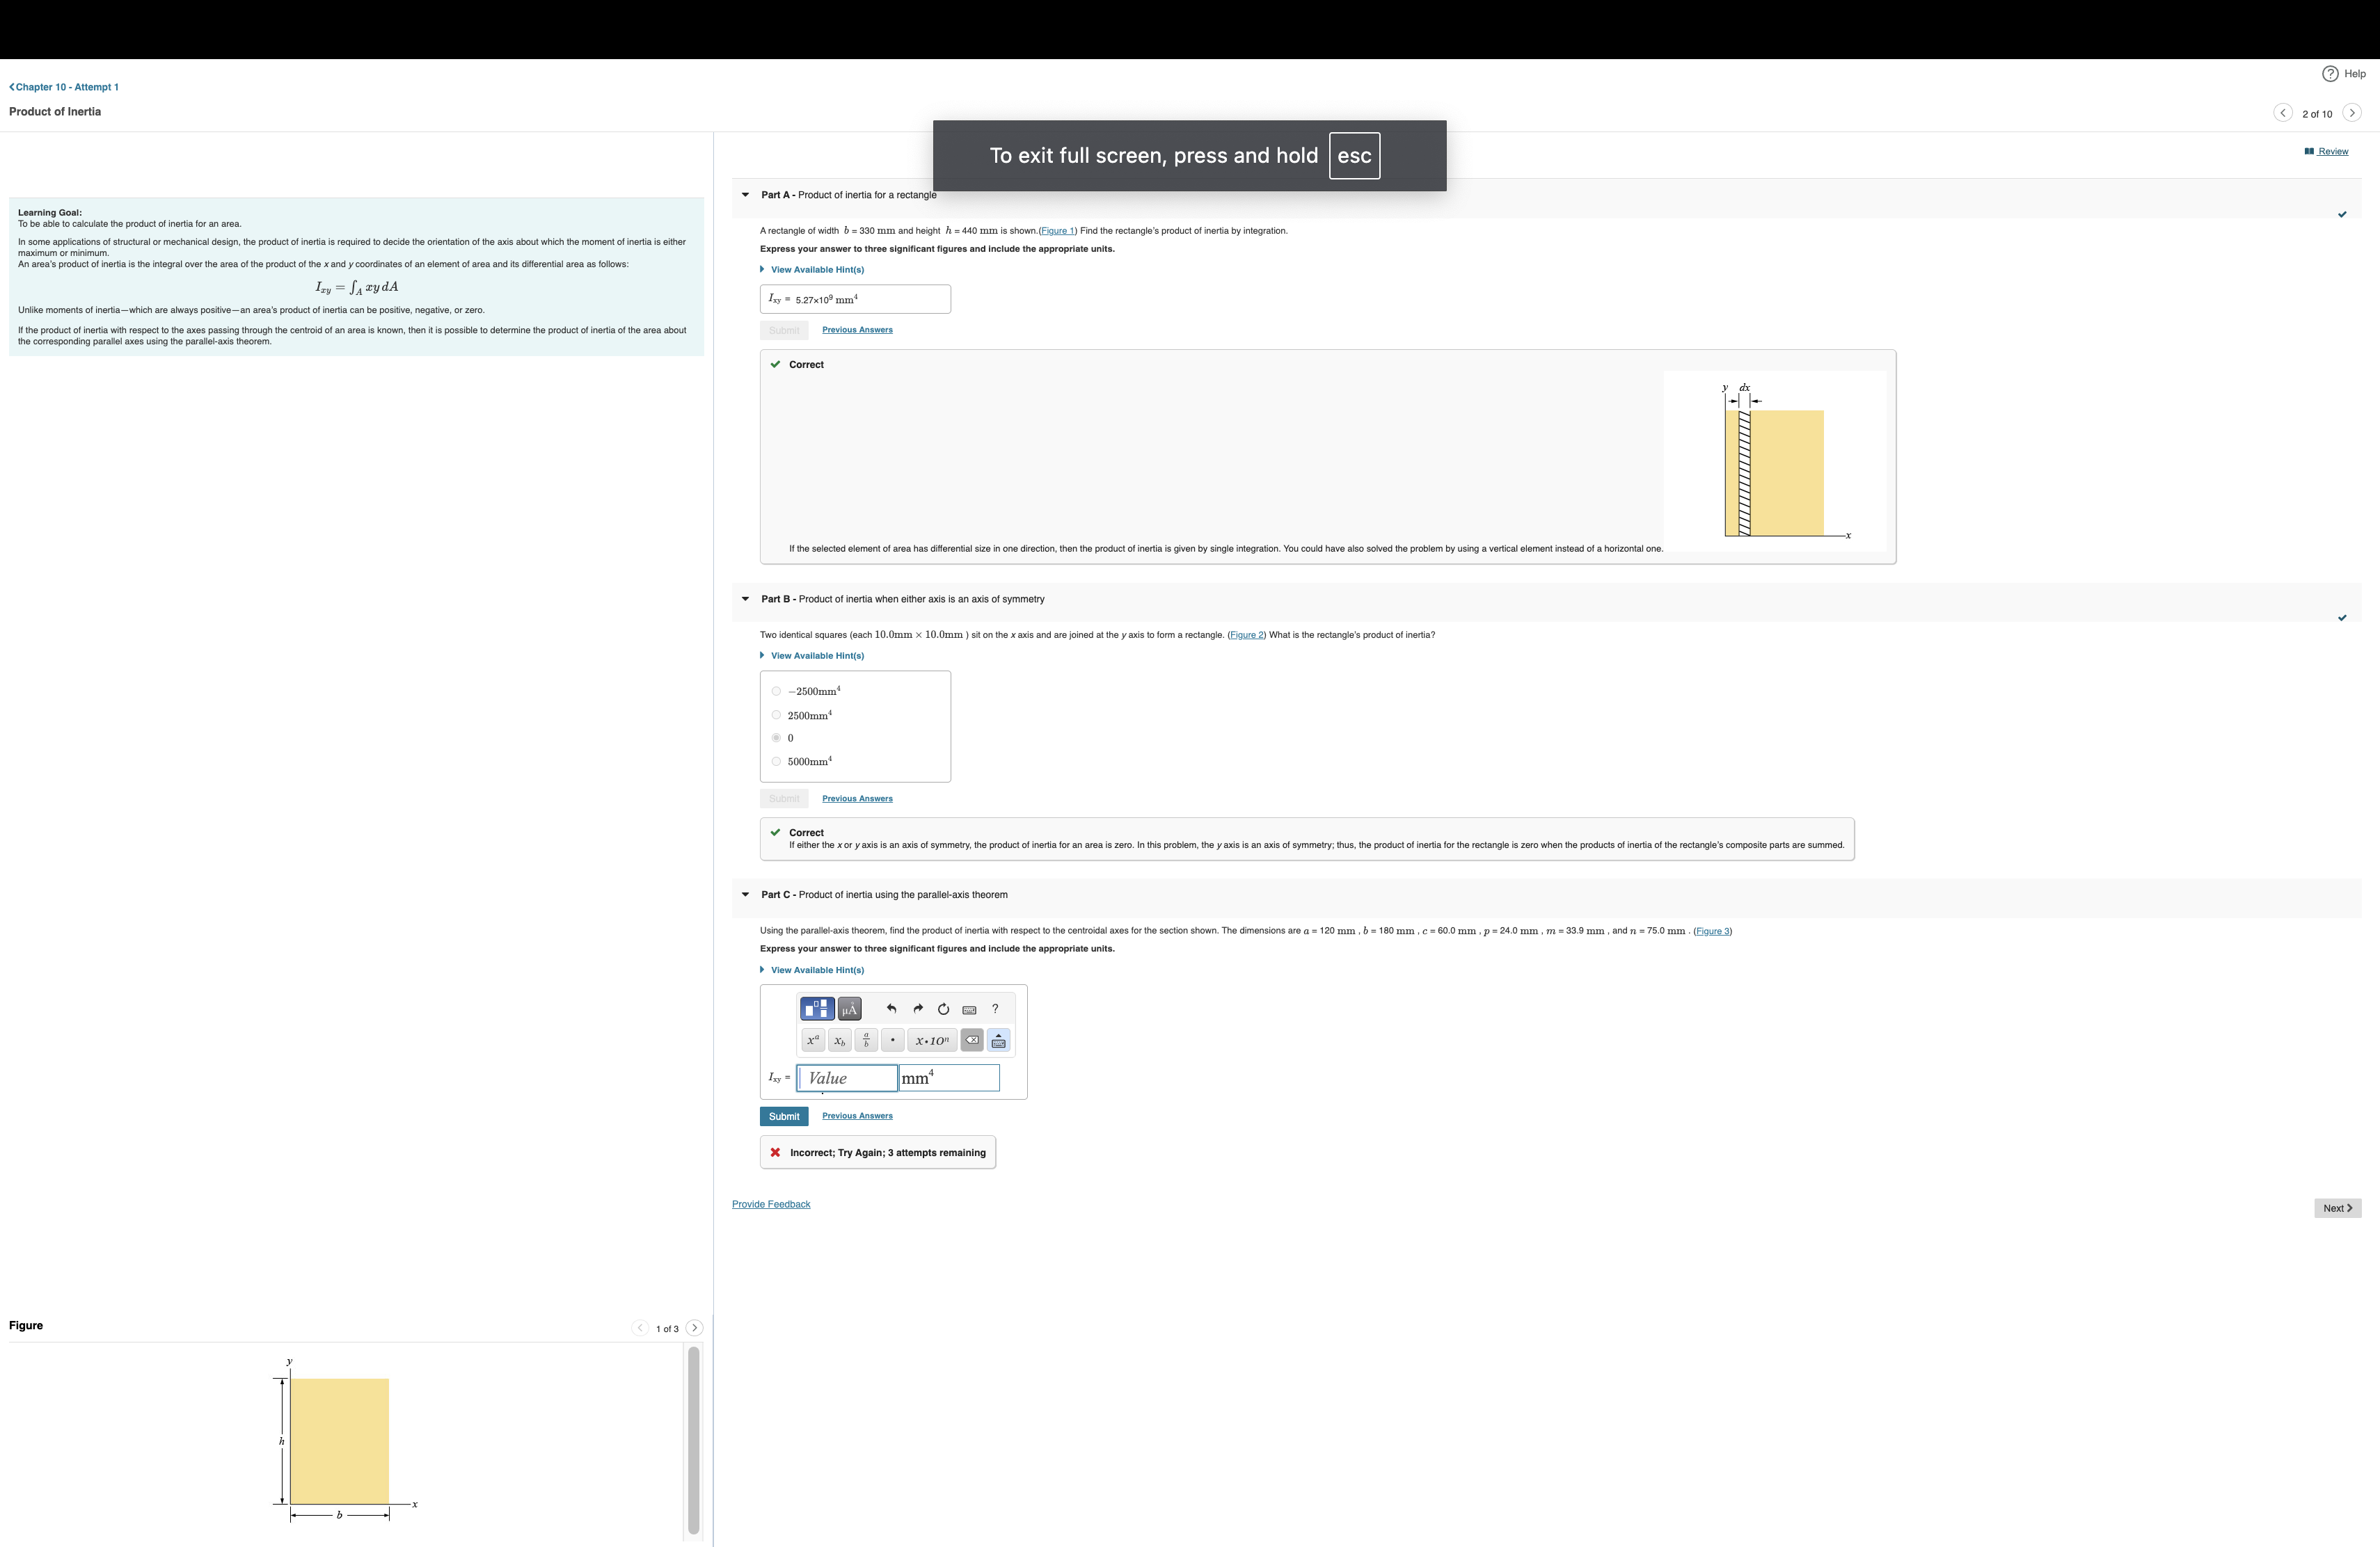Click the backspace delete icon

tap(972, 1041)
